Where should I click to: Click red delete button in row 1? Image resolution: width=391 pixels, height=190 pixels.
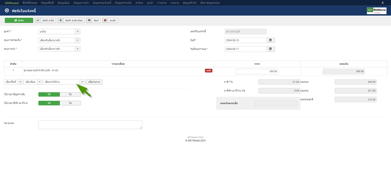pos(209,71)
